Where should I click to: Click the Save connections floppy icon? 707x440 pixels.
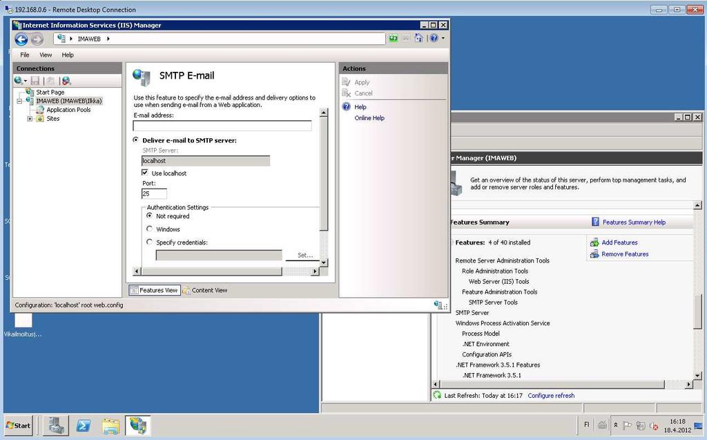coord(35,81)
